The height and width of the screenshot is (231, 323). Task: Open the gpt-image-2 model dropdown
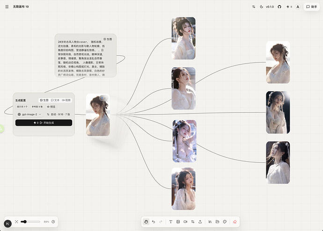click(29, 114)
